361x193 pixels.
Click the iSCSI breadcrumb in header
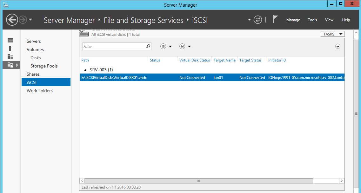tap(200, 20)
